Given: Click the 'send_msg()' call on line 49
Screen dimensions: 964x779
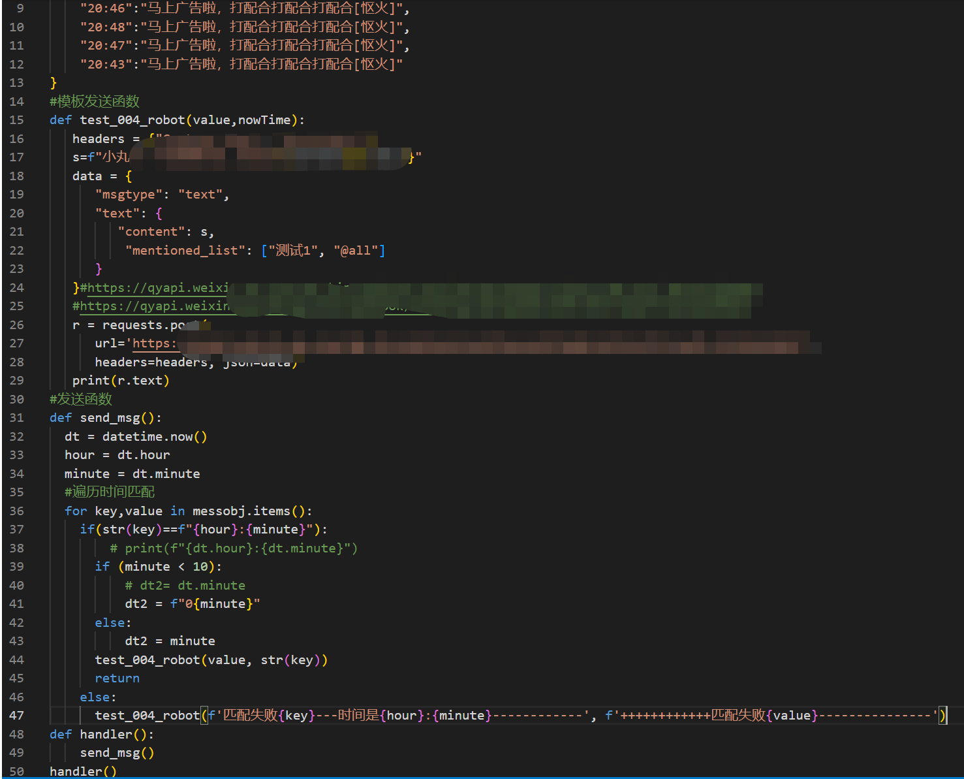Looking at the screenshot, I should tap(117, 753).
